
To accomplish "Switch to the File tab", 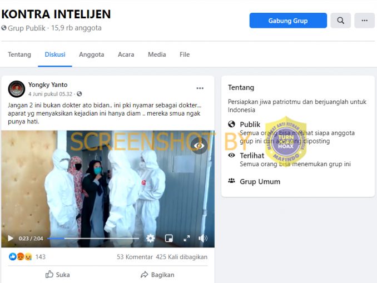I will click(185, 54).
